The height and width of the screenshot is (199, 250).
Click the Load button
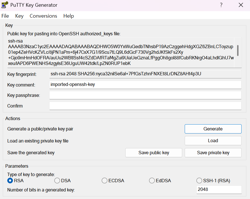pyautogui.click(x=213, y=141)
